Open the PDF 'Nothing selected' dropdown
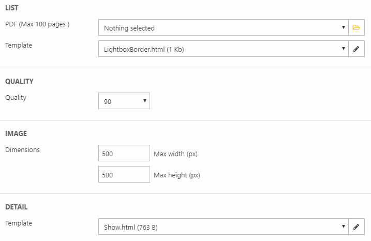371x241 pixels. (224, 28)
